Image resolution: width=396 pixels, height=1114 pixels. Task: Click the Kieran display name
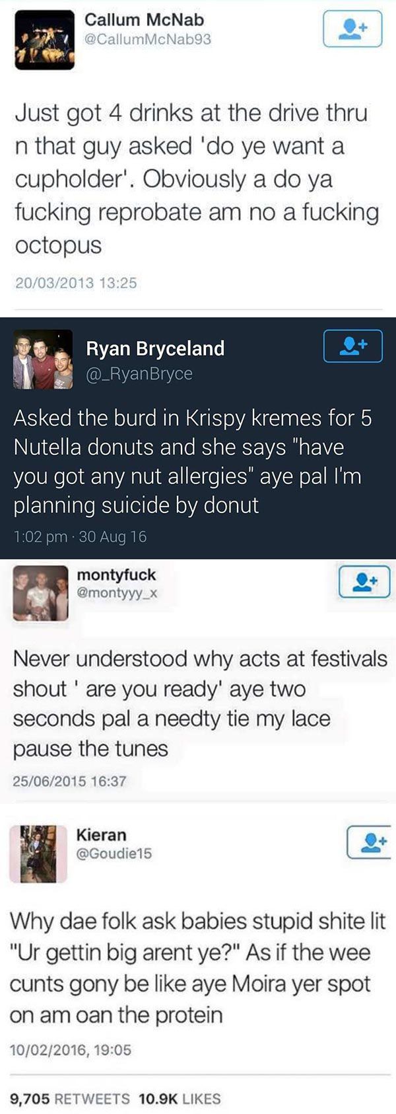pos(101,835)
